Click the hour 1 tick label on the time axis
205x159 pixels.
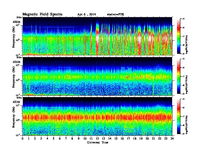click(29, 139)
